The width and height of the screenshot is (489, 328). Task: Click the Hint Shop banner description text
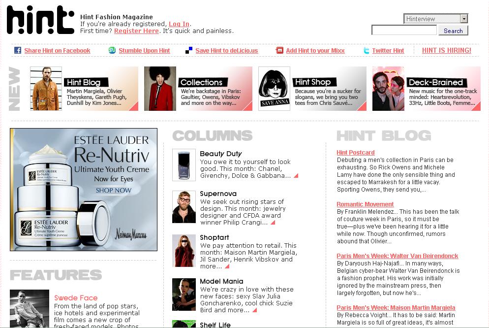pyautogui.click(x=328, y=97)
